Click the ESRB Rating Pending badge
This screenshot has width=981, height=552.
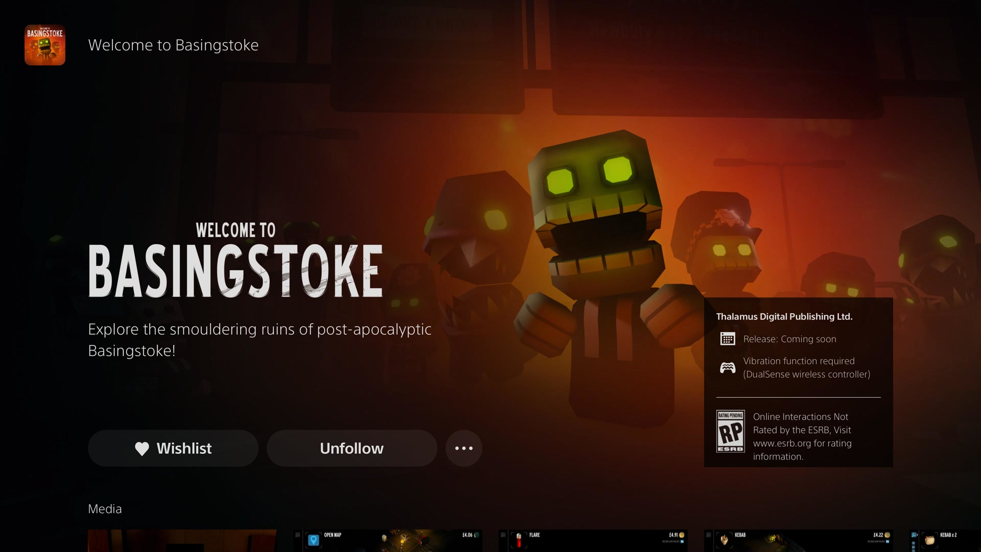coord(731,431)
